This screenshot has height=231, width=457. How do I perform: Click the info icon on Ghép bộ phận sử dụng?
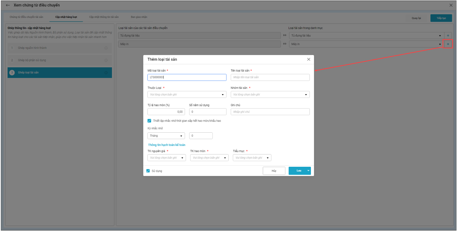(x=106, y=60)
